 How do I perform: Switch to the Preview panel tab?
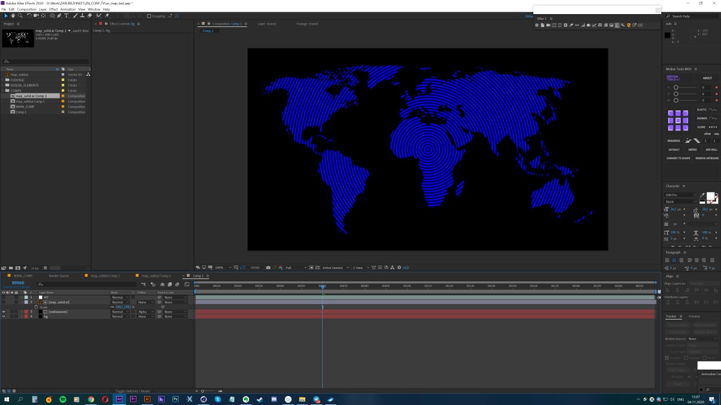(x=694, y=316)
